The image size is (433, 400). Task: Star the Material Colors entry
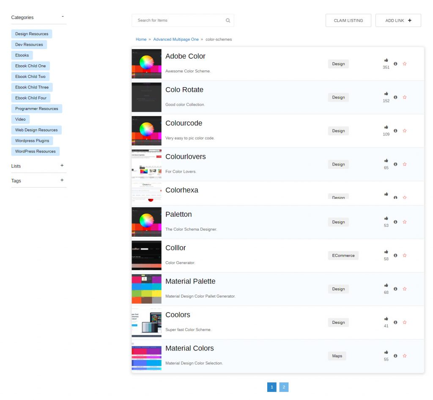coord(405,356)
